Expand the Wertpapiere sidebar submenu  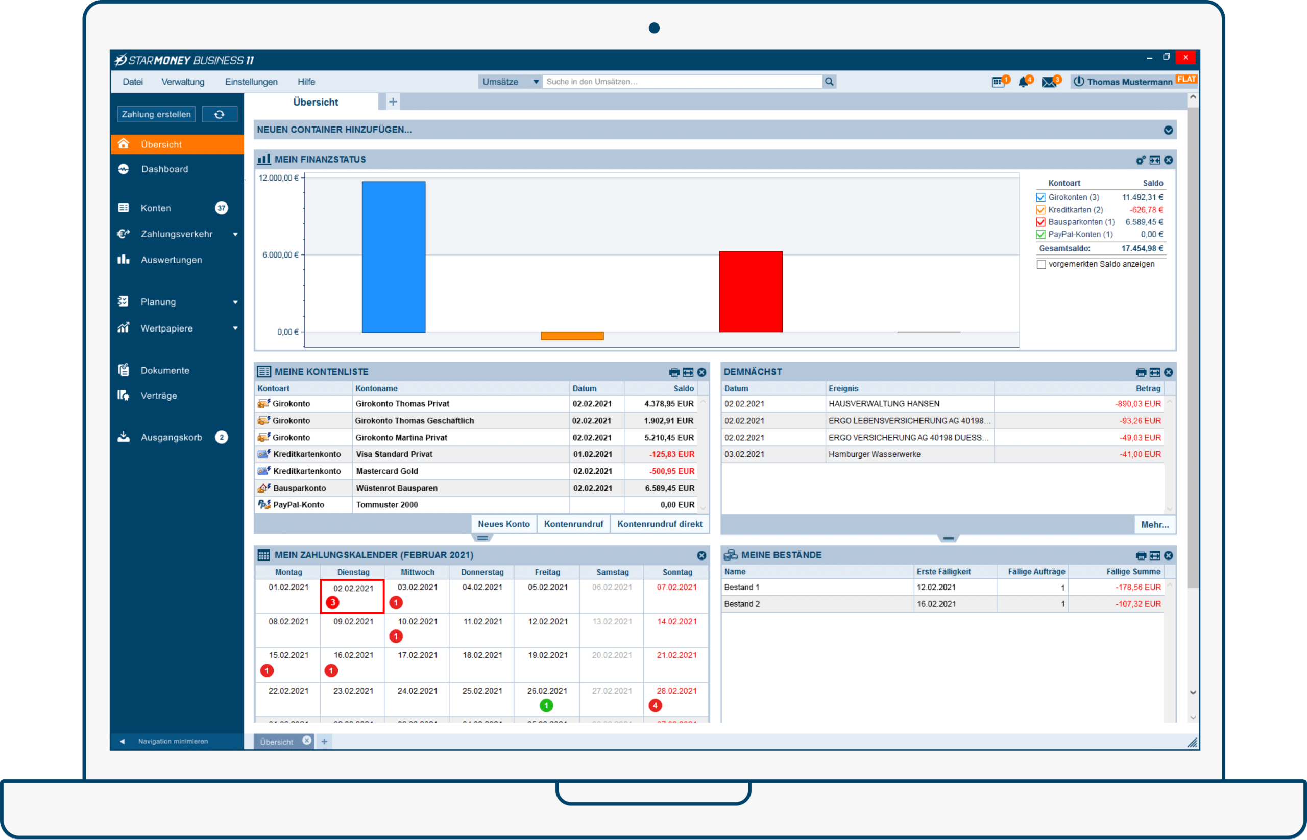[x=235, y=329]
